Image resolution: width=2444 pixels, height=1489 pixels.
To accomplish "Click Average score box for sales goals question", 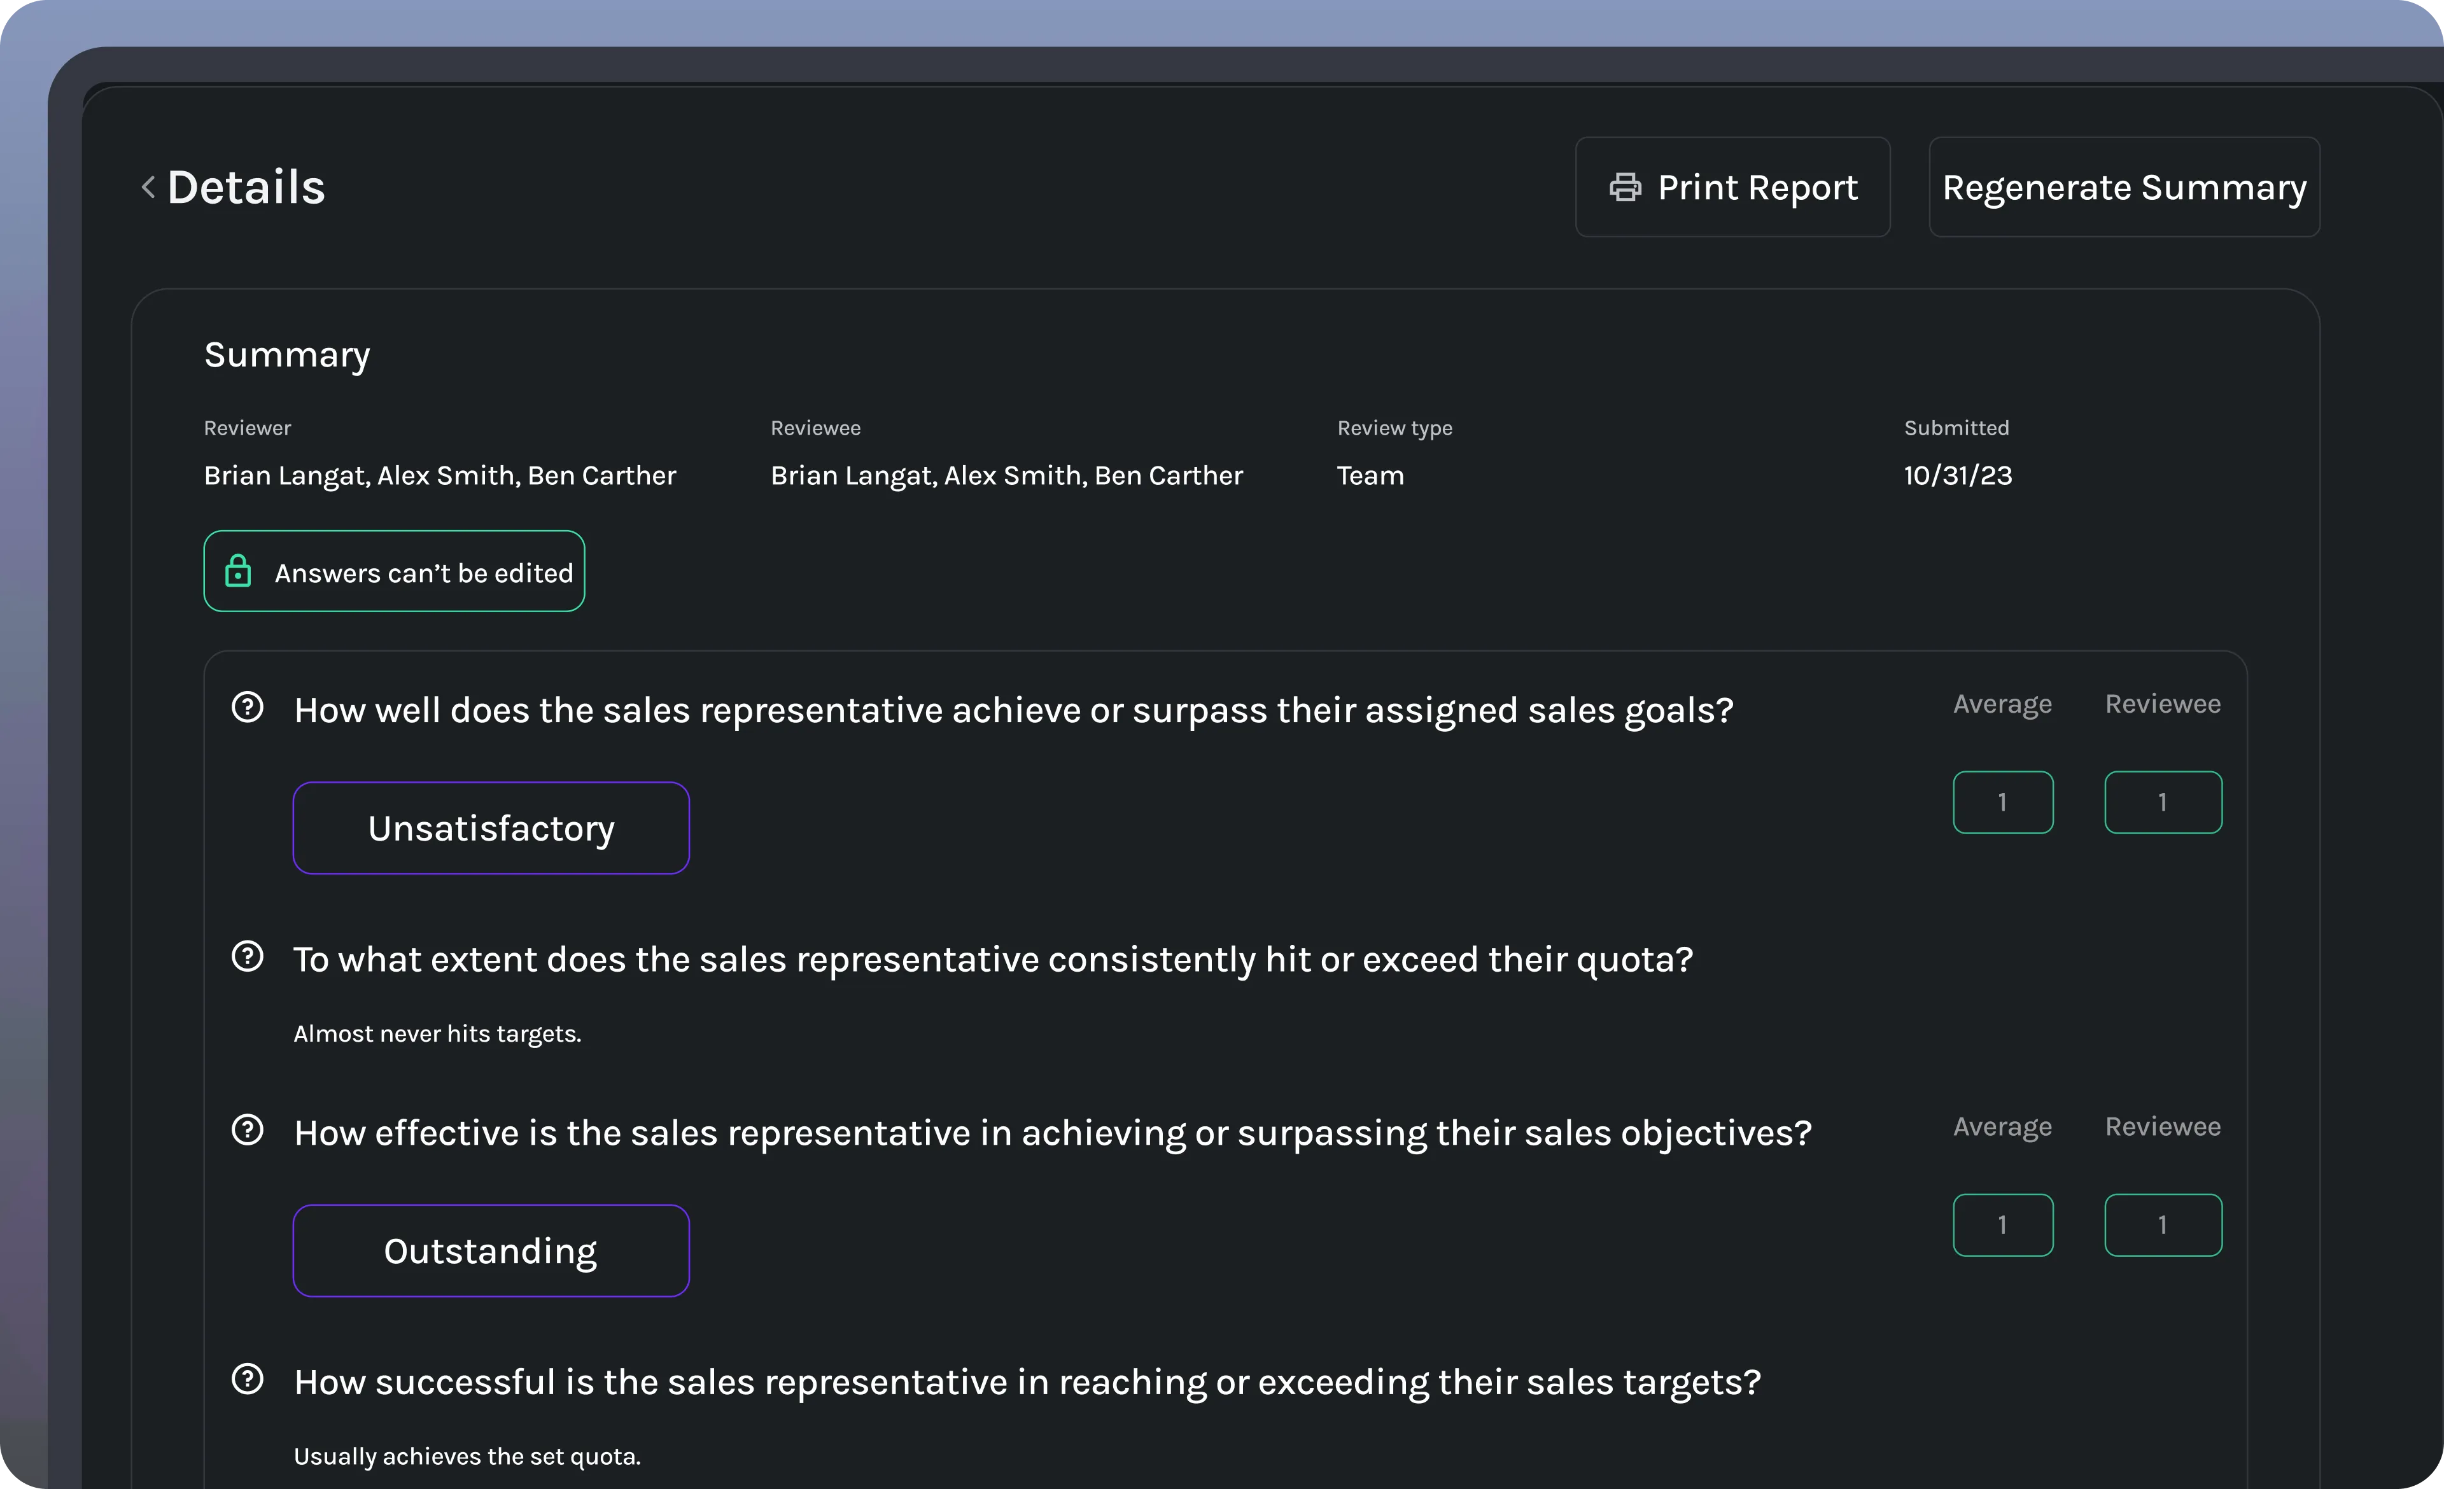I will (2002, 802).
